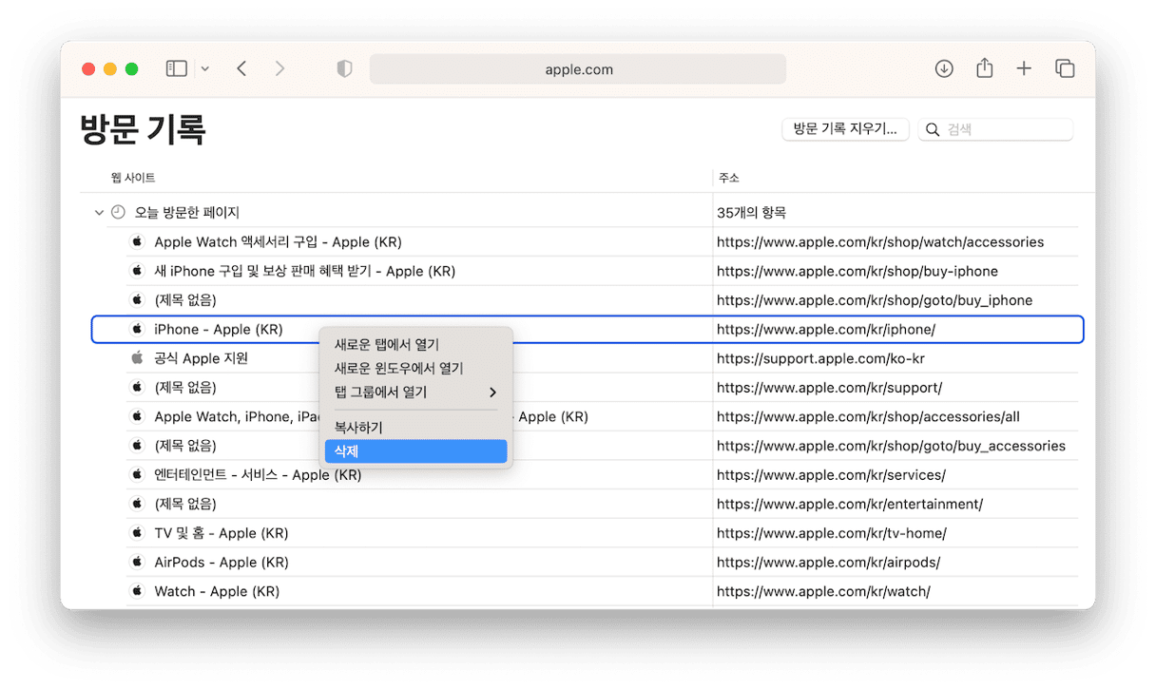Click the apple.com/kr/airpods/ URL
Screen dimensions: 1156x689
coord(828,562)
